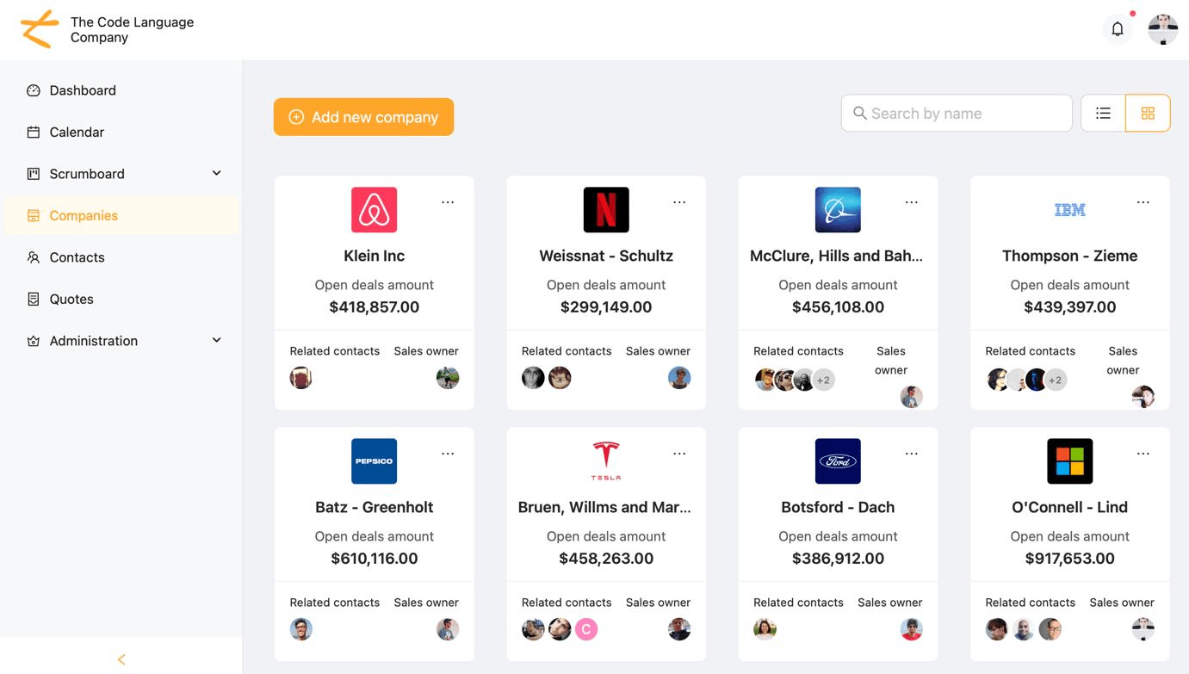Open the Botsford - Dach company name
Screen dimensions: 1189x674
coord(838,507)
